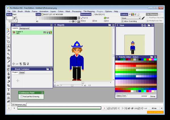Viewport: 170px width, 120px height.
Task: Click the Remap button in Palette Editor
Action: click(x=153, y=96)
